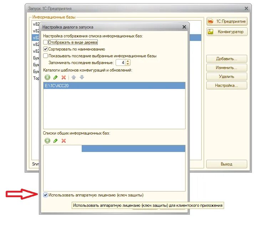Edit shared infobase list with pencil icon

click(x=56, y=141)
